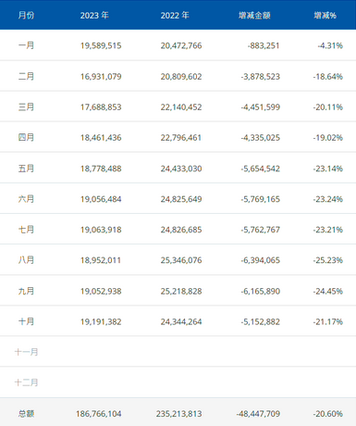Click total 2023 value 186,766,104

(x=99, y=414)
